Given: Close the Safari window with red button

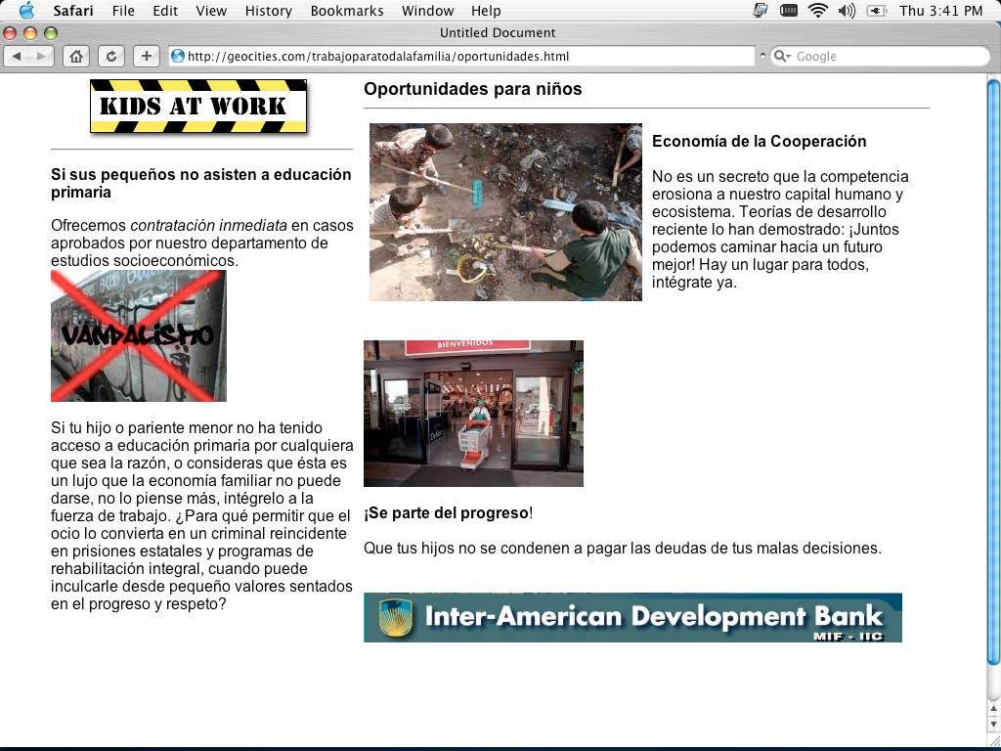Looking at the screenshot, I should tap(10, 33).
